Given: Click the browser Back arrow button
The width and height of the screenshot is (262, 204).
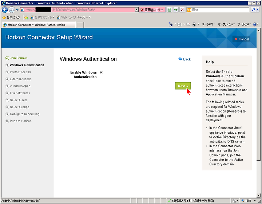Looking at the screenshot, I should point(5,10).
